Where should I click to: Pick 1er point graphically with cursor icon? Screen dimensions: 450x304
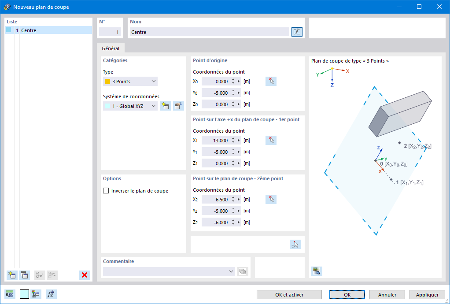coord(271,140)
